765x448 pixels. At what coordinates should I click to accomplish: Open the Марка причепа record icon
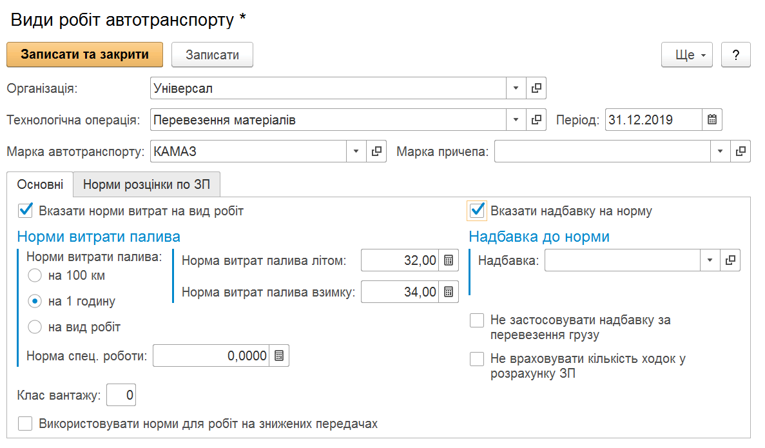(x=740, y=151)
